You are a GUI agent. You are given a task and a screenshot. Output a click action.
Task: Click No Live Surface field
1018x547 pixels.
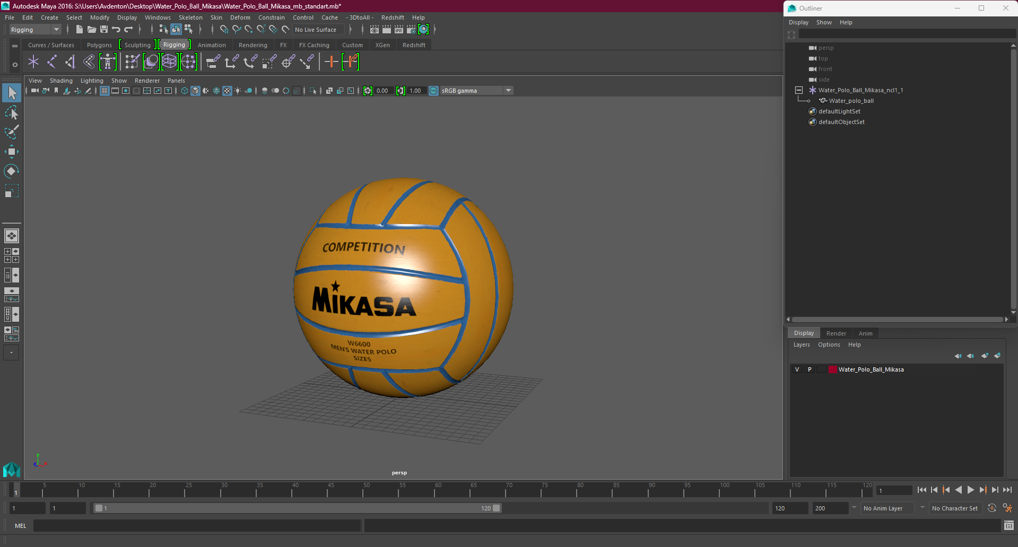(x=318, y=30)
